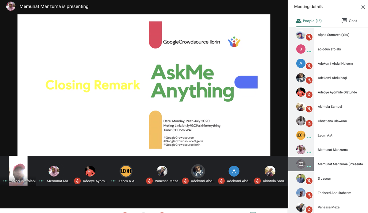Screen dimensions: 368x213
Task: Click Leom A.A participant tile avatar
Action: point(126,171)
